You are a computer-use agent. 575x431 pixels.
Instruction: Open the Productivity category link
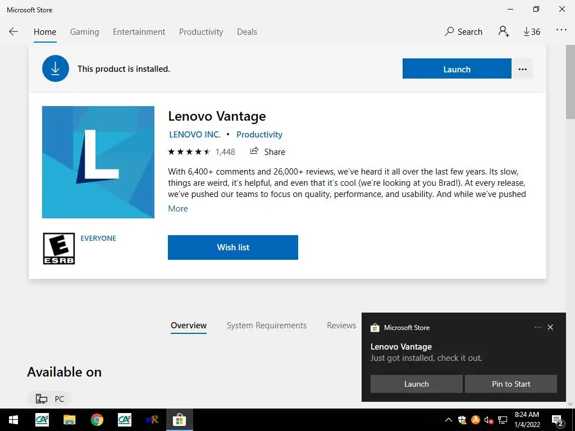pos(259,135)
